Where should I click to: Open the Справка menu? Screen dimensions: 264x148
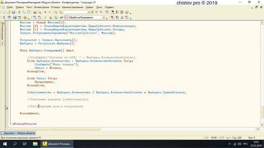[109, 7]
